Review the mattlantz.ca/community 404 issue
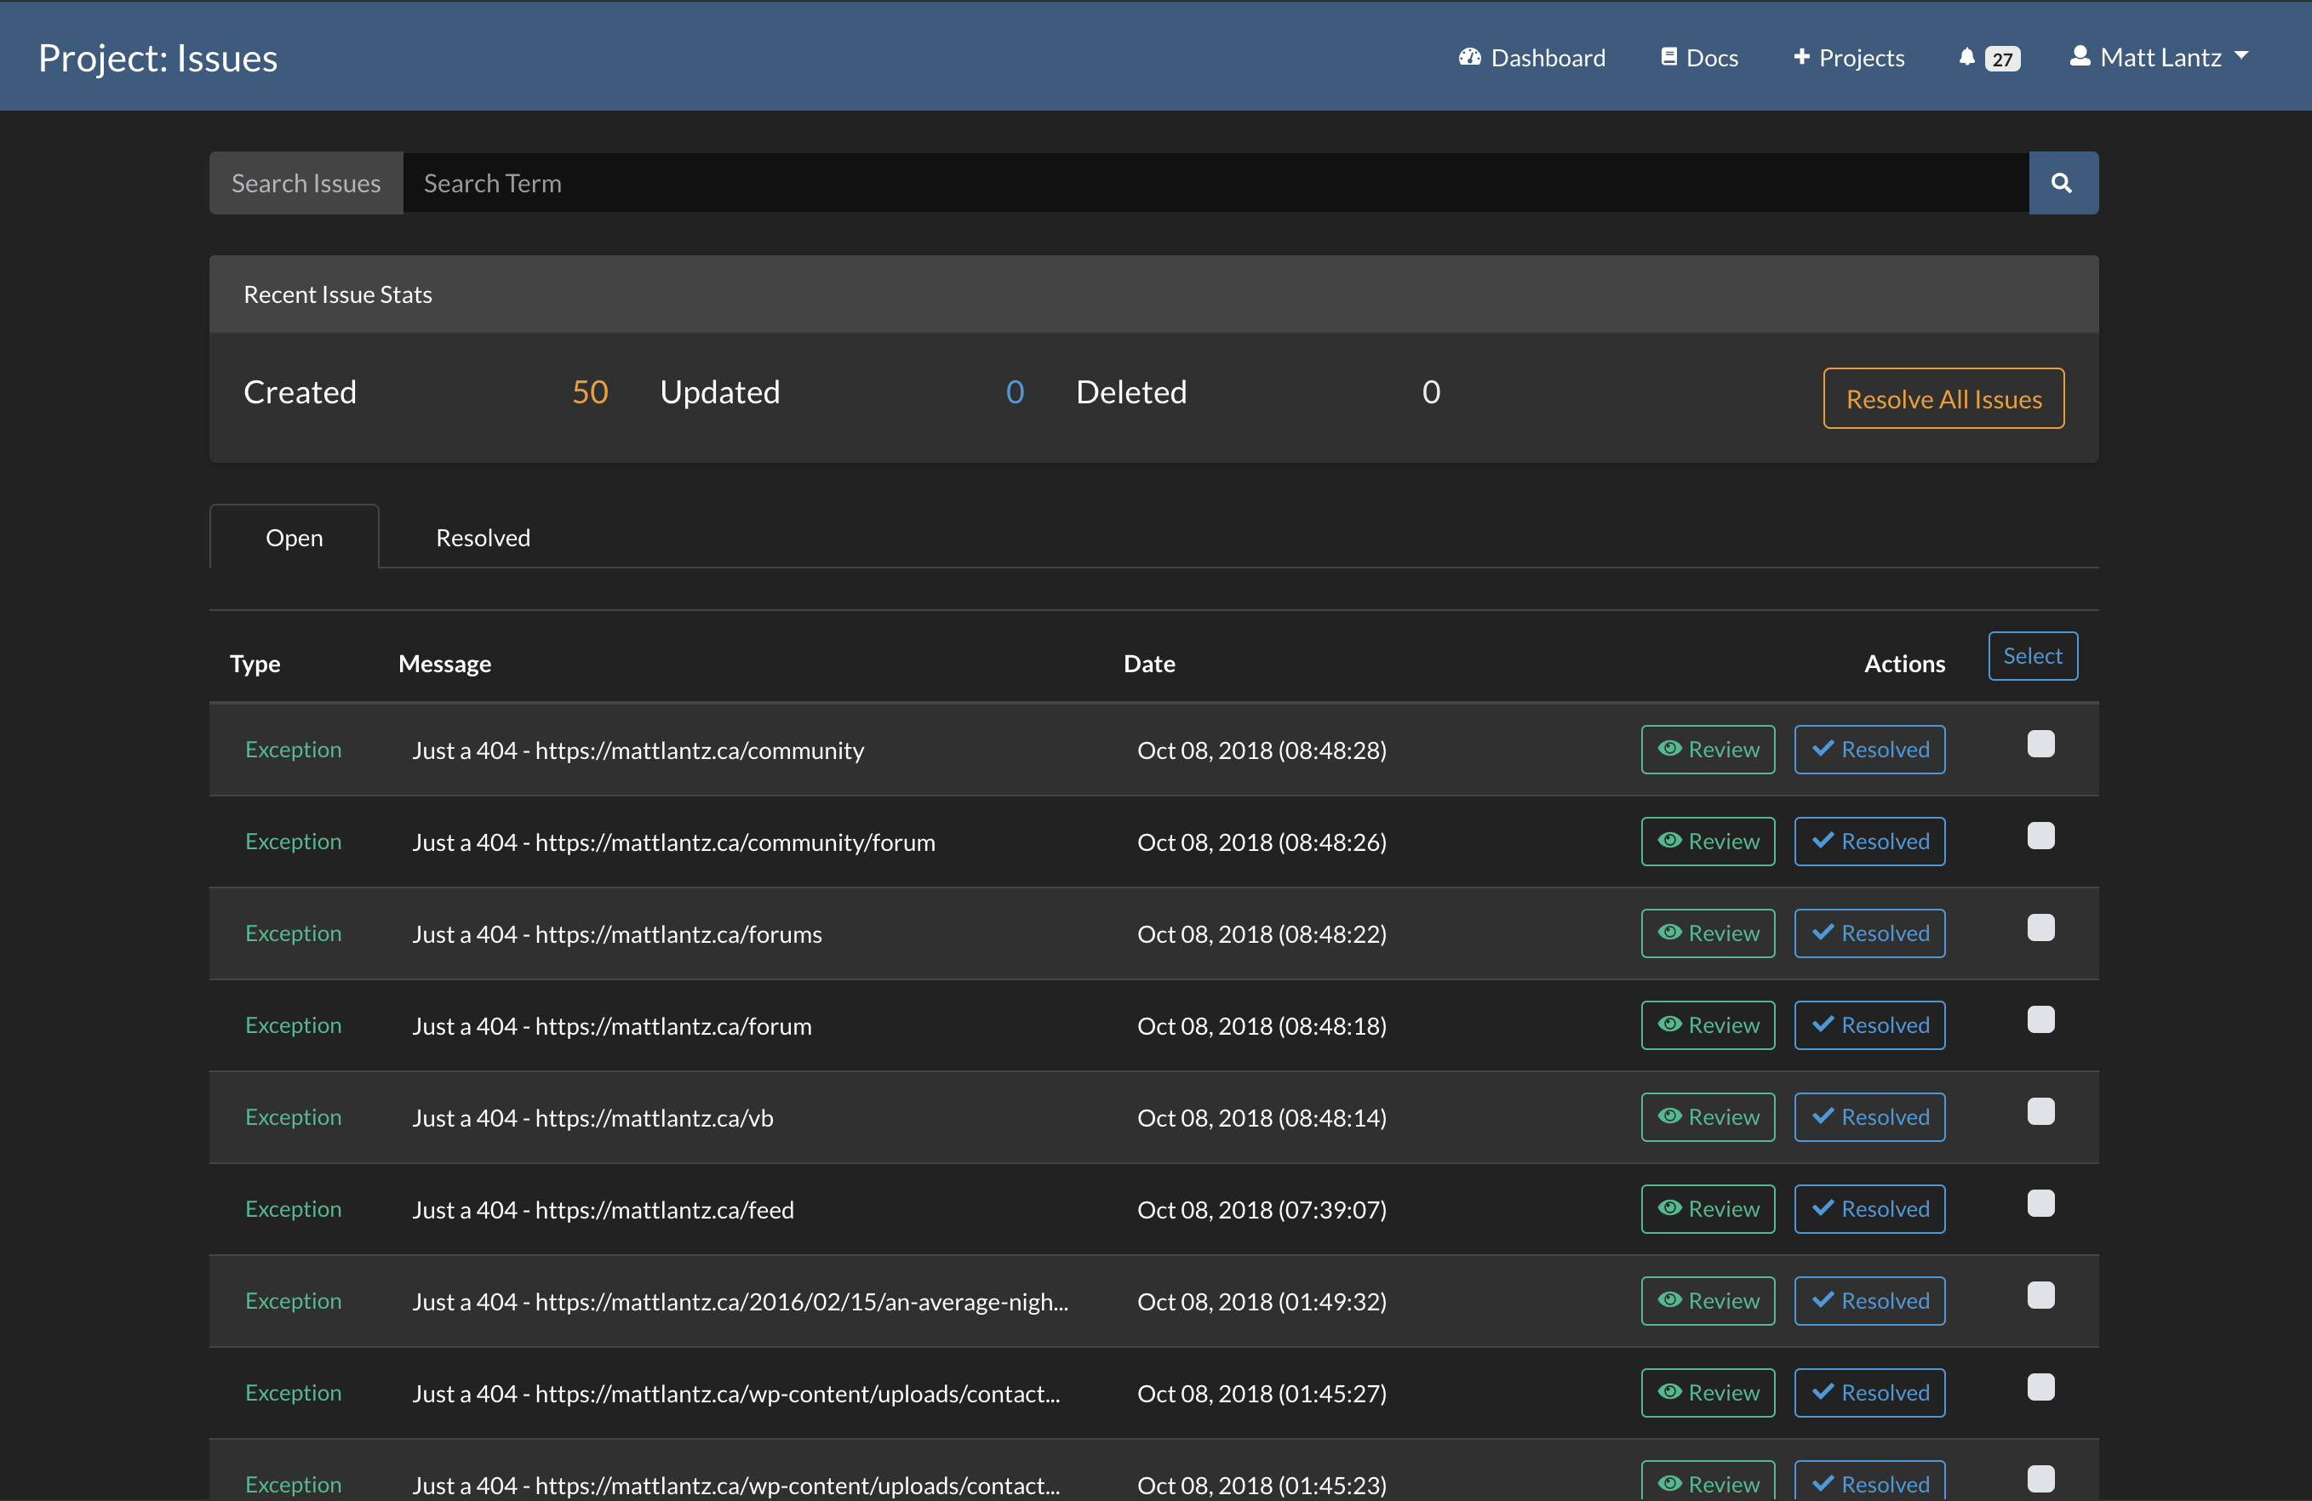 (1708, 750)
